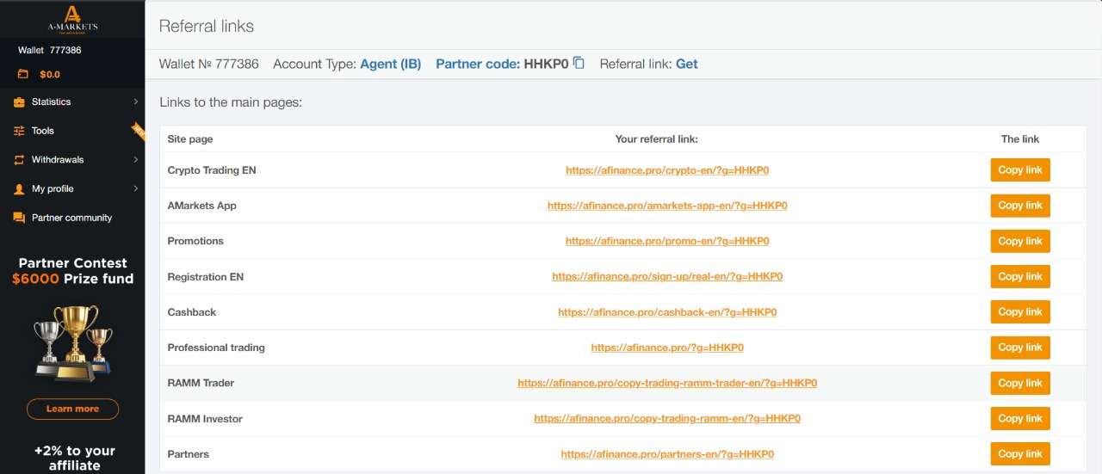Copy link for RAMM Trader row
Image resolution: width=1102 pixels, height=474 pixels.
1019,384
